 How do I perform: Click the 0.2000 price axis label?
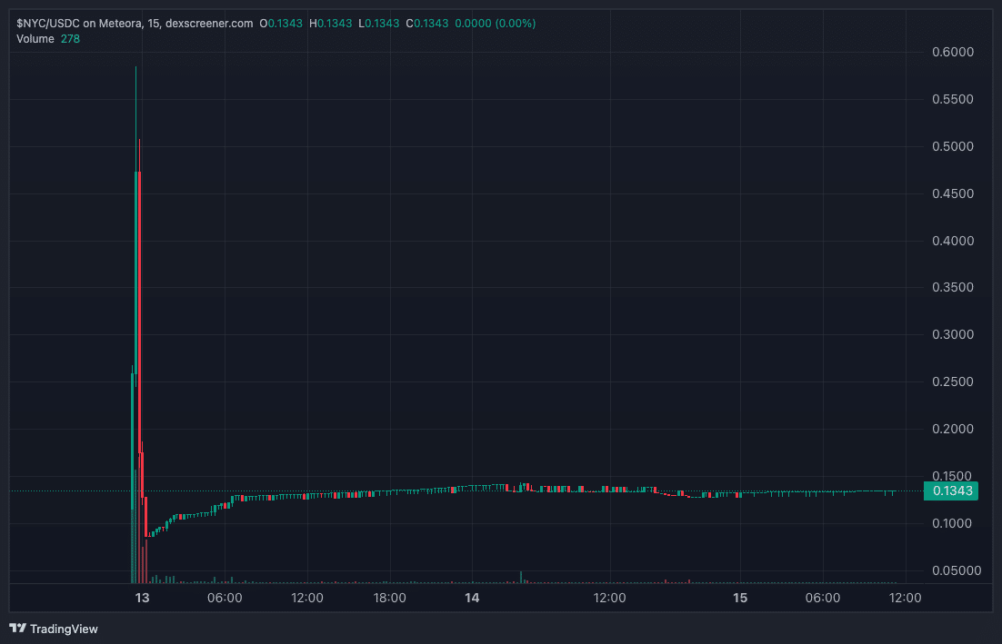pos(953,429)
